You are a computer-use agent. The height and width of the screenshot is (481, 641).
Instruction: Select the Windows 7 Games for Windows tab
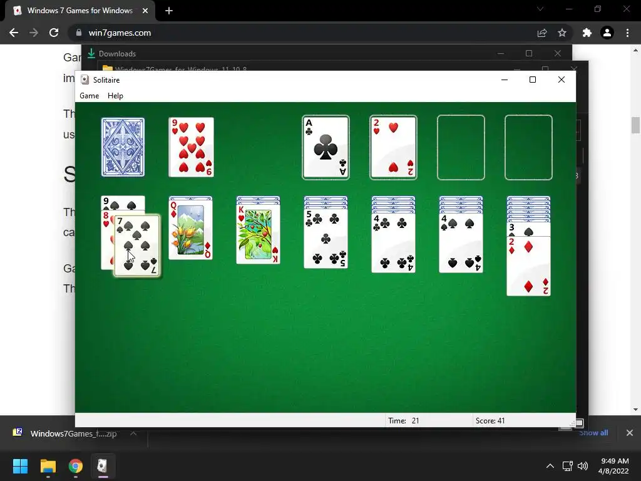coord(80,11)
